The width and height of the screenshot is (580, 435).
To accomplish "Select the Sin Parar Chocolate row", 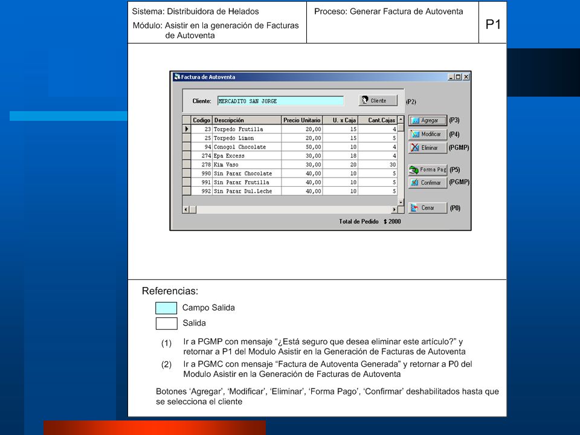I will tap(289, 173).
